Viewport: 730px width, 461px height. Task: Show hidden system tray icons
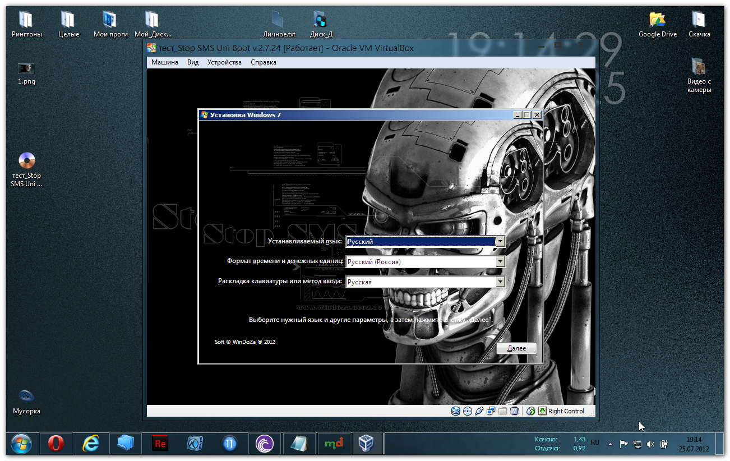click(x=609, y=444)
